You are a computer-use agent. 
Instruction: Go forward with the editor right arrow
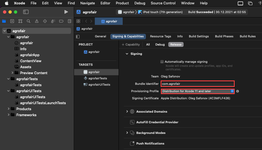91,21
